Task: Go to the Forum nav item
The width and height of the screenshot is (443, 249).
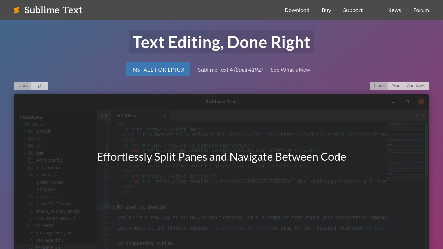Action: click(421, 10)
